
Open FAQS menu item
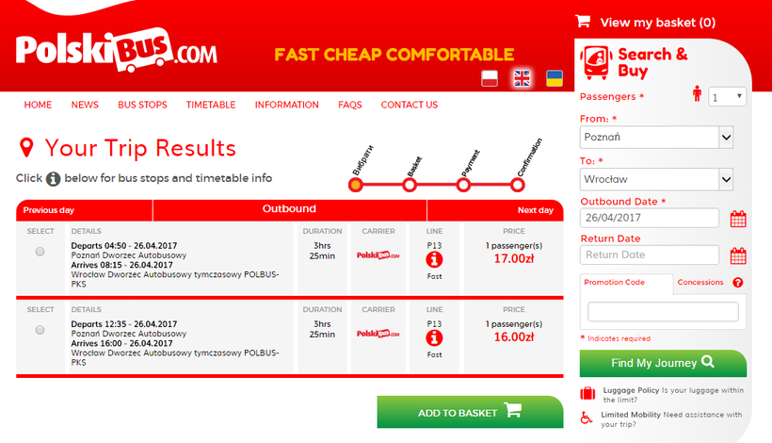[350, 105]
